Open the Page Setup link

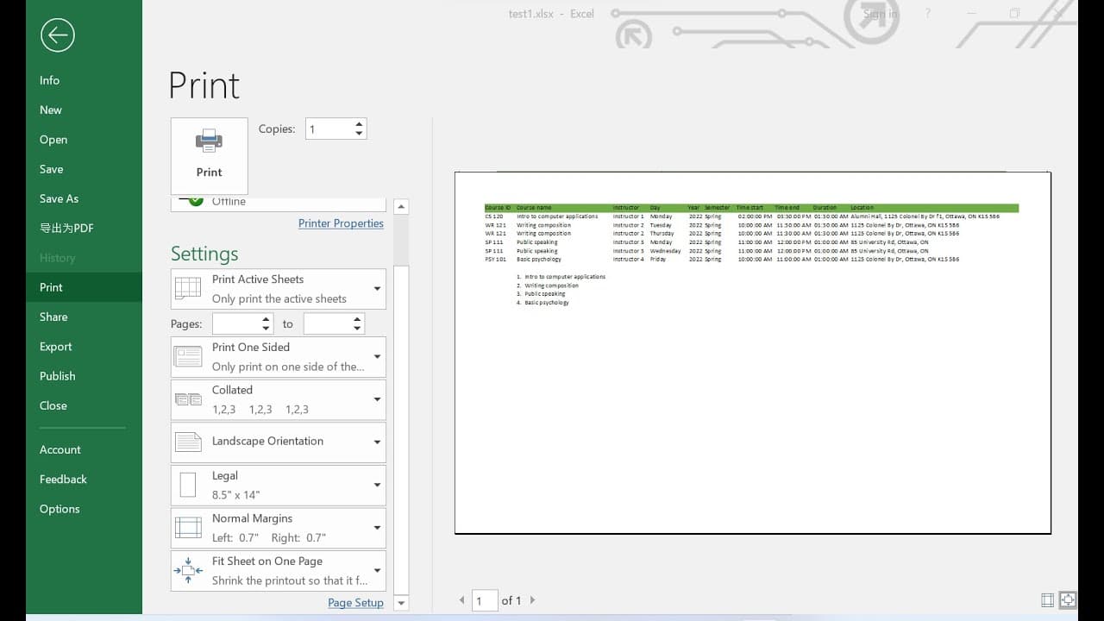tap(355, 602)
